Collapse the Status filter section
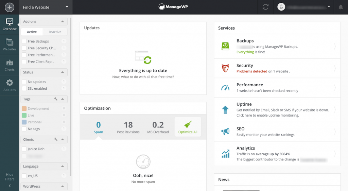 (x=63, y=72)
